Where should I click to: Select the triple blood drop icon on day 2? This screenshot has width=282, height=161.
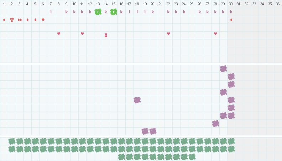coord(12,20)
